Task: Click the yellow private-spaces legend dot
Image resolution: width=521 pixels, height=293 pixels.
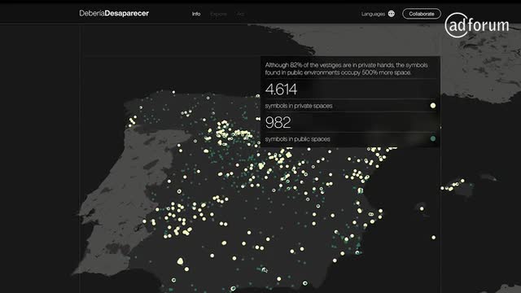Action: [433, 106]
